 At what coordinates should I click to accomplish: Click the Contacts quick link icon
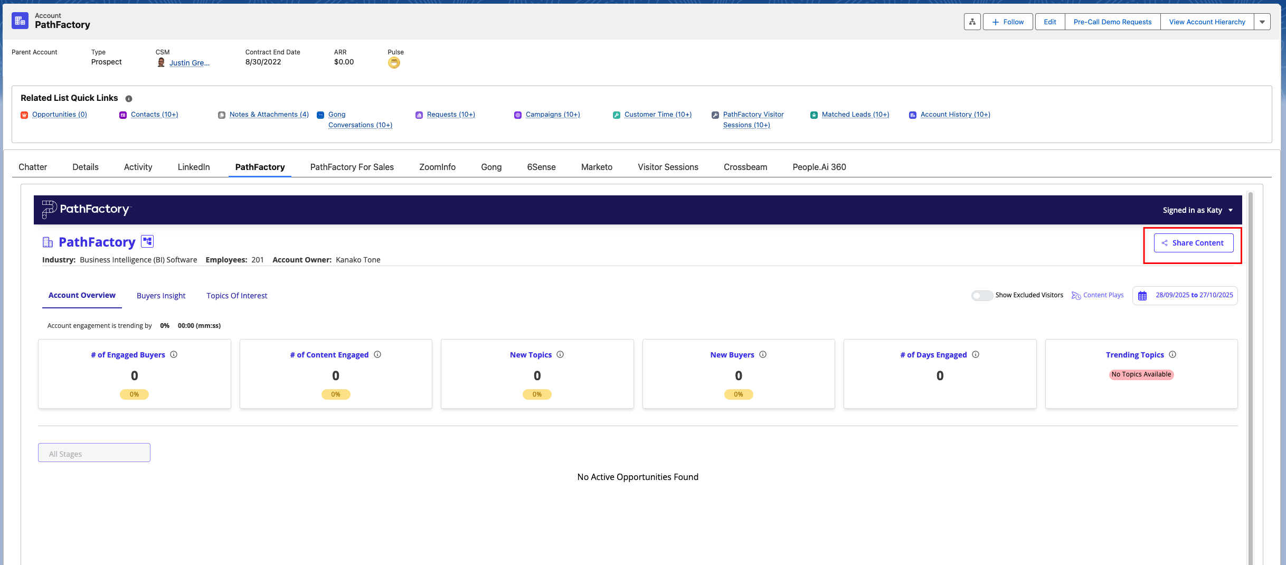[x=123, y=115]
